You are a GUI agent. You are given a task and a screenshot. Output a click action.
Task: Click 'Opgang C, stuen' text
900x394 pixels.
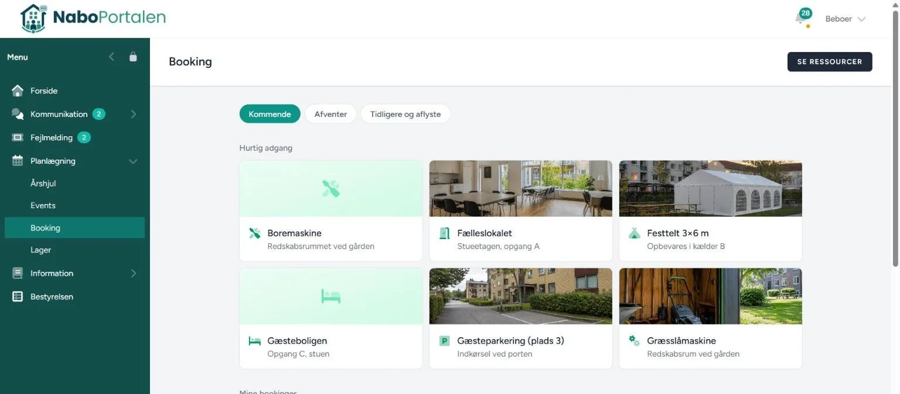pyautogui.click(x=298, y=354)
